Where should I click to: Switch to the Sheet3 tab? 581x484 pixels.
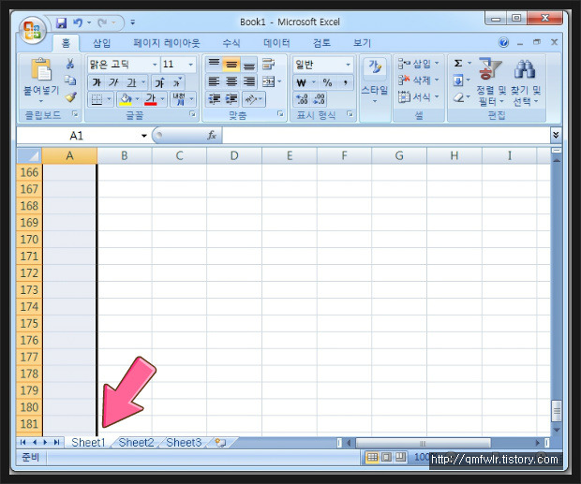(184, 443)
